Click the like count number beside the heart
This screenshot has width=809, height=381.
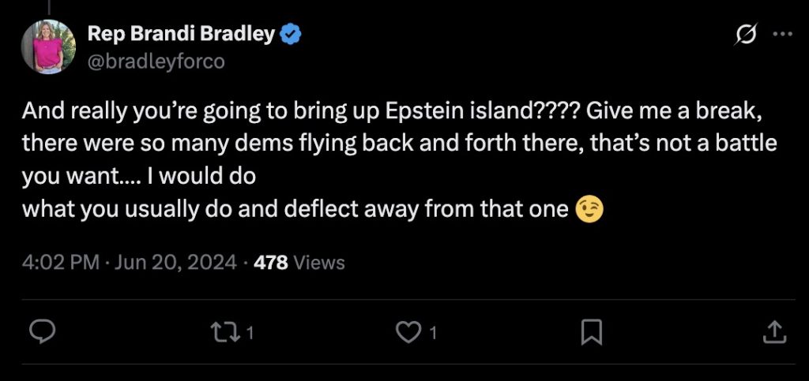coord(432,333)
